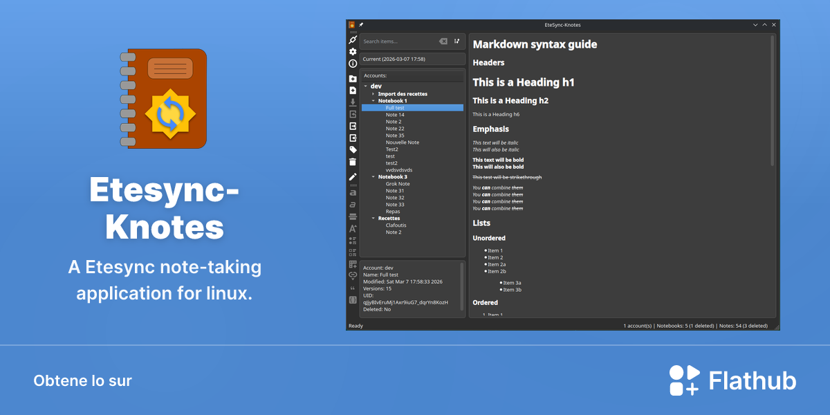Click the strikethrough formatting icon
The height and width of the screenshot is (415, 830).
click(353, 216)
